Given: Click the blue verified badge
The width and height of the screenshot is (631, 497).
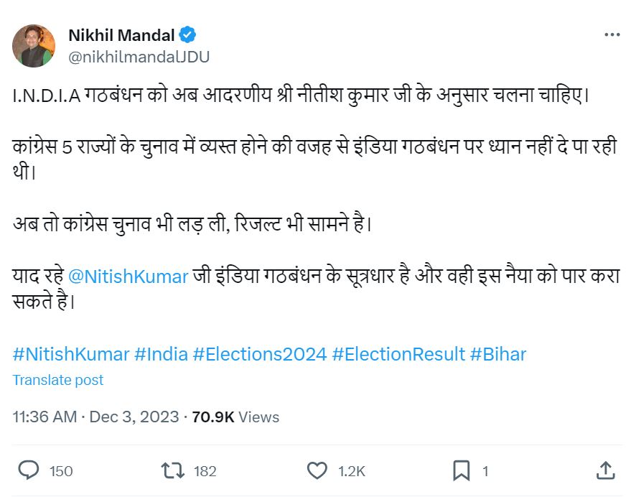Looking at the screenshot, I should [x=187, y=34].
